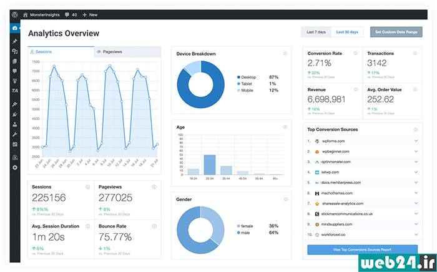Expand the optinmonster.com row chevron
437x272 pixels.
416,162
